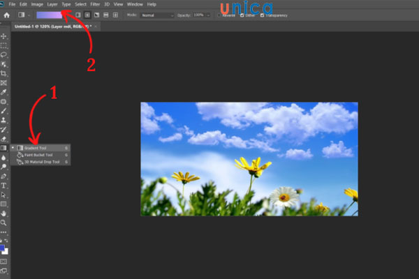Image resolution: width=419 pixels, height=279 pixels.
Task: Click the white background color swatch
Action: (6, 252)
